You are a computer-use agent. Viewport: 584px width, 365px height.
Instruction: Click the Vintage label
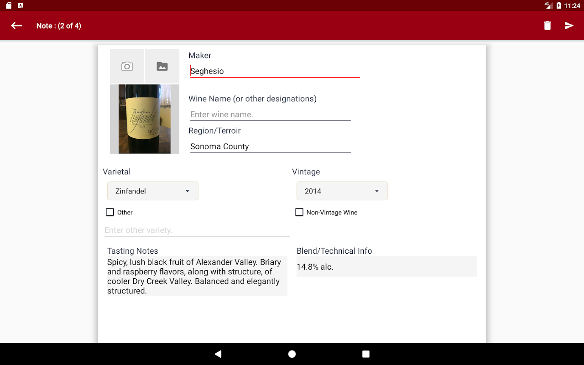click(x=306, y=172)
